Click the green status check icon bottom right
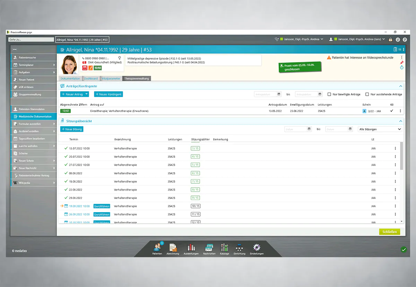The width and height of the screenshot is (416, 287). (403, 249)
